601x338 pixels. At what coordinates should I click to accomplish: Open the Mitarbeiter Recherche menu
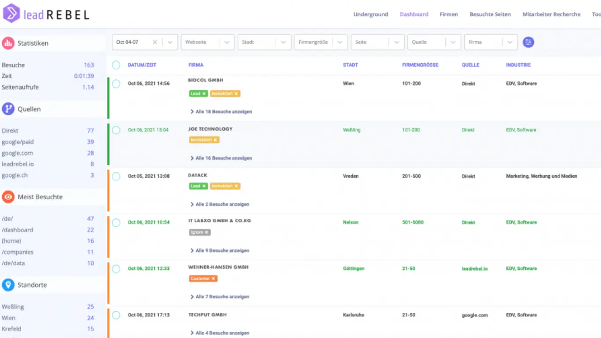click(551, 15)
